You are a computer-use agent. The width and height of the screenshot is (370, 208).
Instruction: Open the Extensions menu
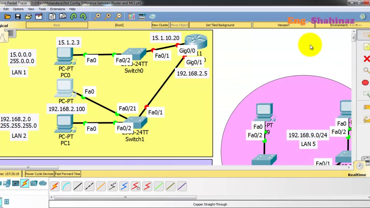pos(58,9)
